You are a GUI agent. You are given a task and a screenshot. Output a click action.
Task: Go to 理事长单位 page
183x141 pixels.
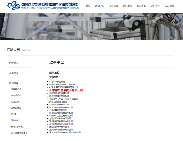[x=16, y=108]
